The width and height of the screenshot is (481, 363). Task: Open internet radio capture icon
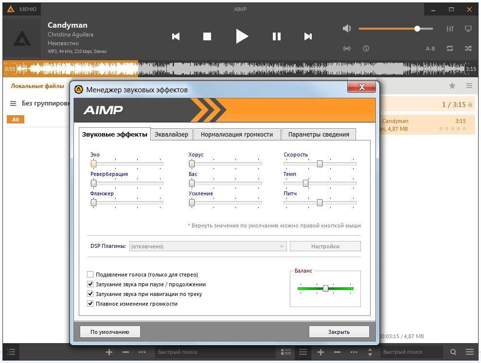pos(347,49)
